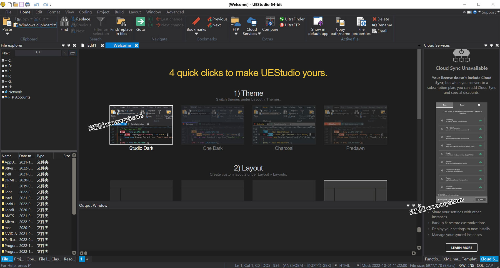Jump to Previous bookmark

pyautogui.click(x=217, y=19)
